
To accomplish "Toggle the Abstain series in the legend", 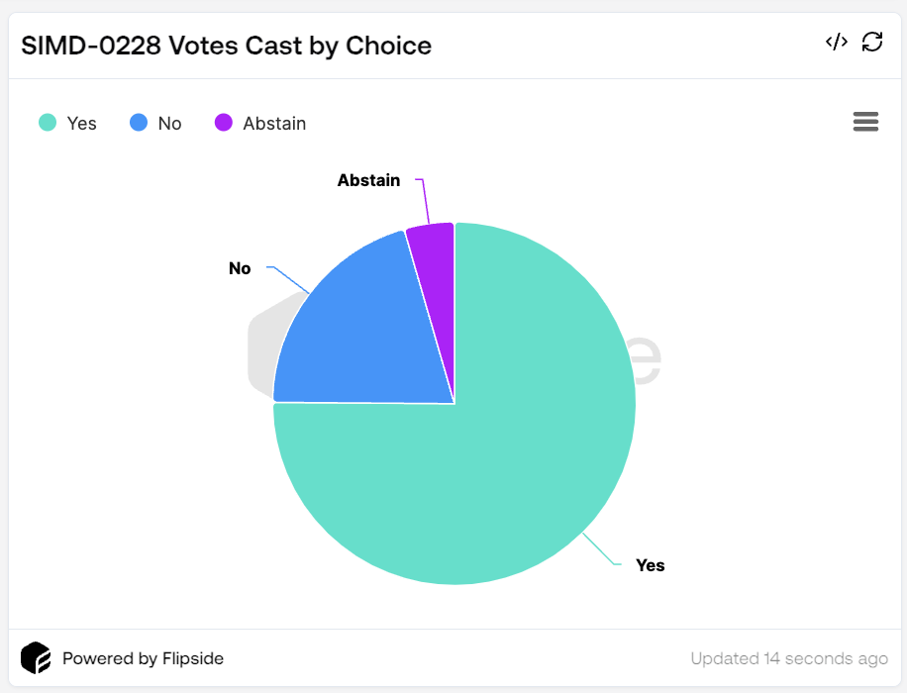I will 248,123.
